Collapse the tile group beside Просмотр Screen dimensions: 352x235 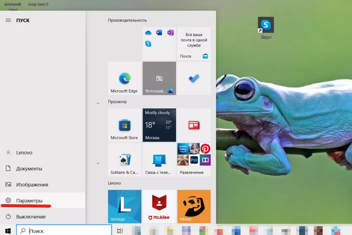[x=98, y=103]
